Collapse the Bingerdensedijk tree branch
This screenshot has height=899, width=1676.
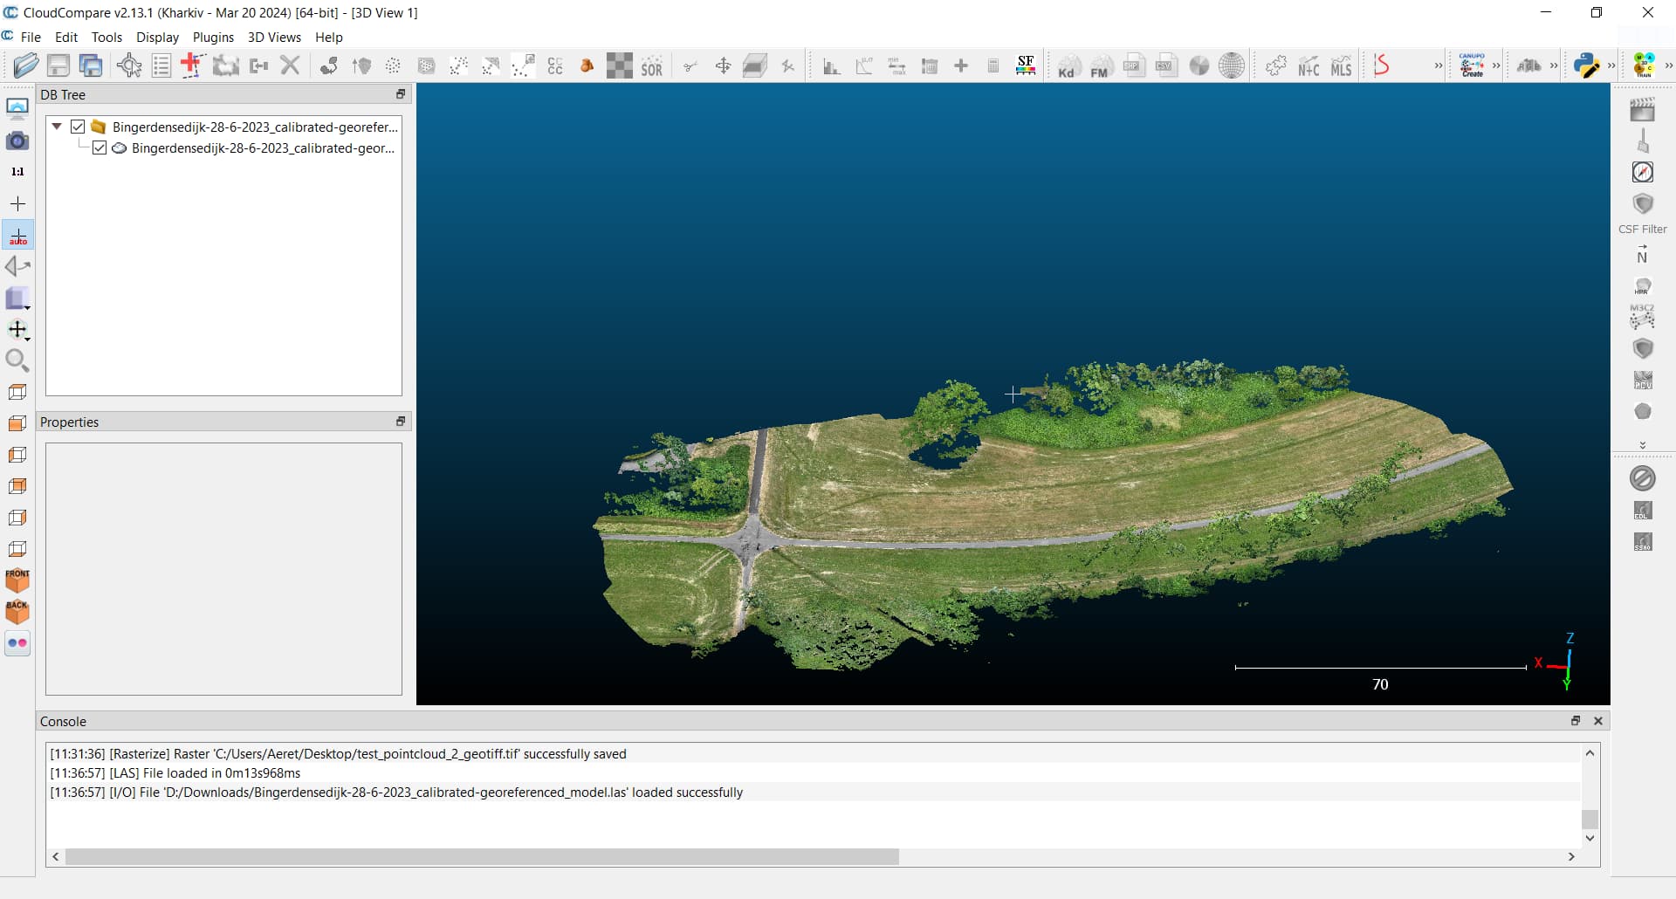pos(56,127)
